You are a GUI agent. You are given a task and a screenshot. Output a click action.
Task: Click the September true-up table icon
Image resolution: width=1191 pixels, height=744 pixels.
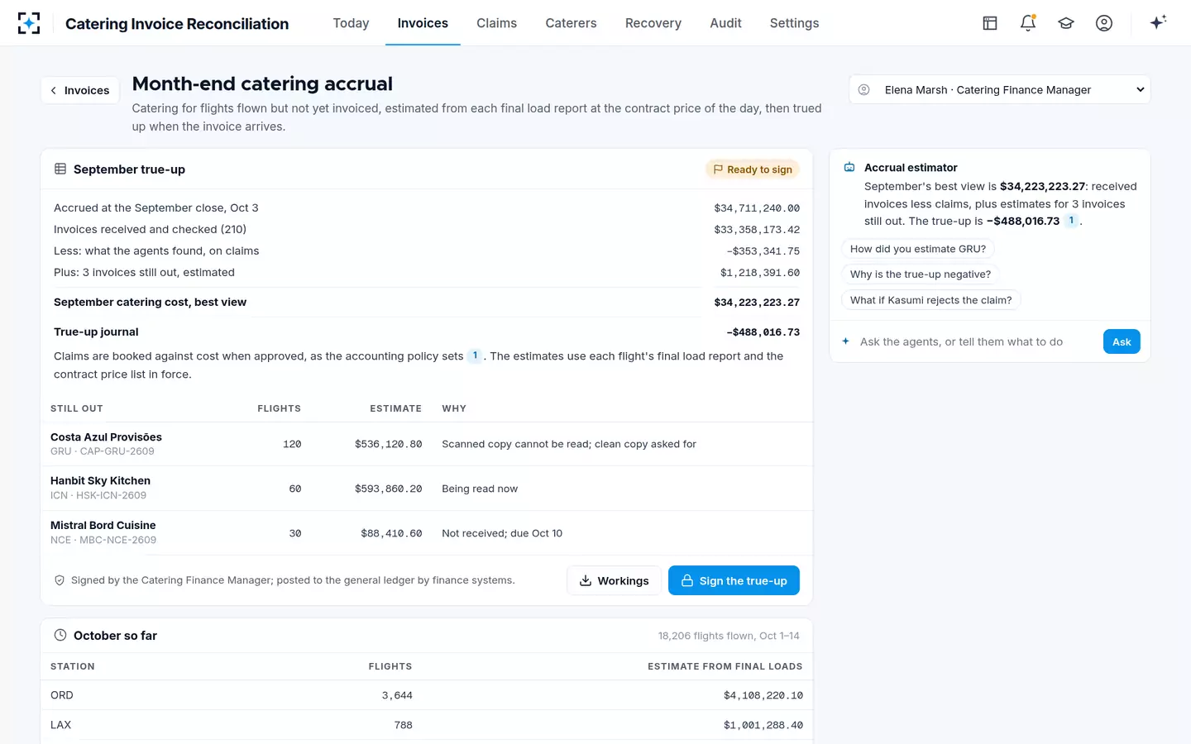coord(60,169)
